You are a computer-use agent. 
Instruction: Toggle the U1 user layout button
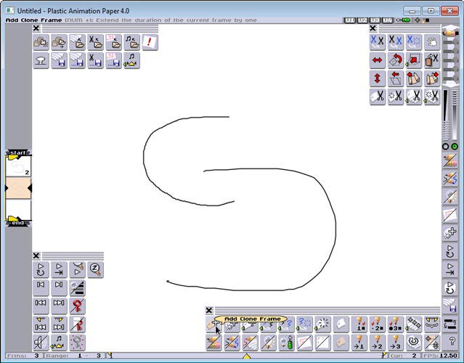click(350, 20)
